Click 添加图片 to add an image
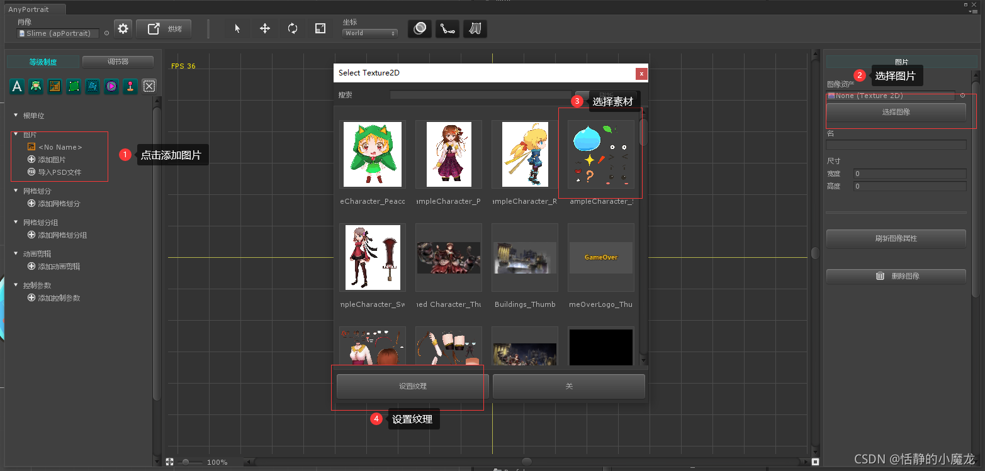The image size is (985, 471). click(47, 160)
